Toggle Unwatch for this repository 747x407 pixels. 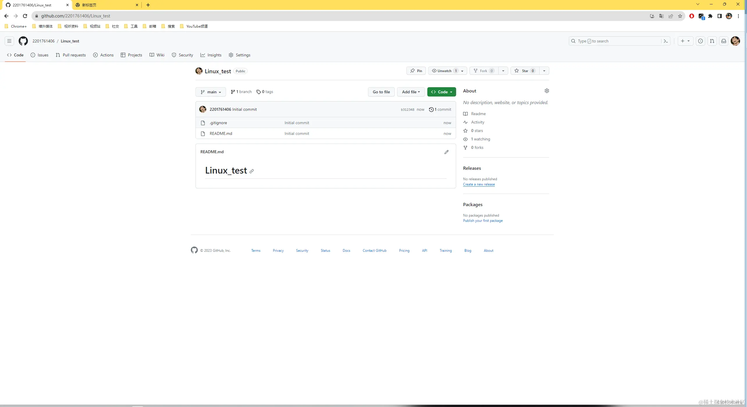pyautogui.click(x=444, y=71)
